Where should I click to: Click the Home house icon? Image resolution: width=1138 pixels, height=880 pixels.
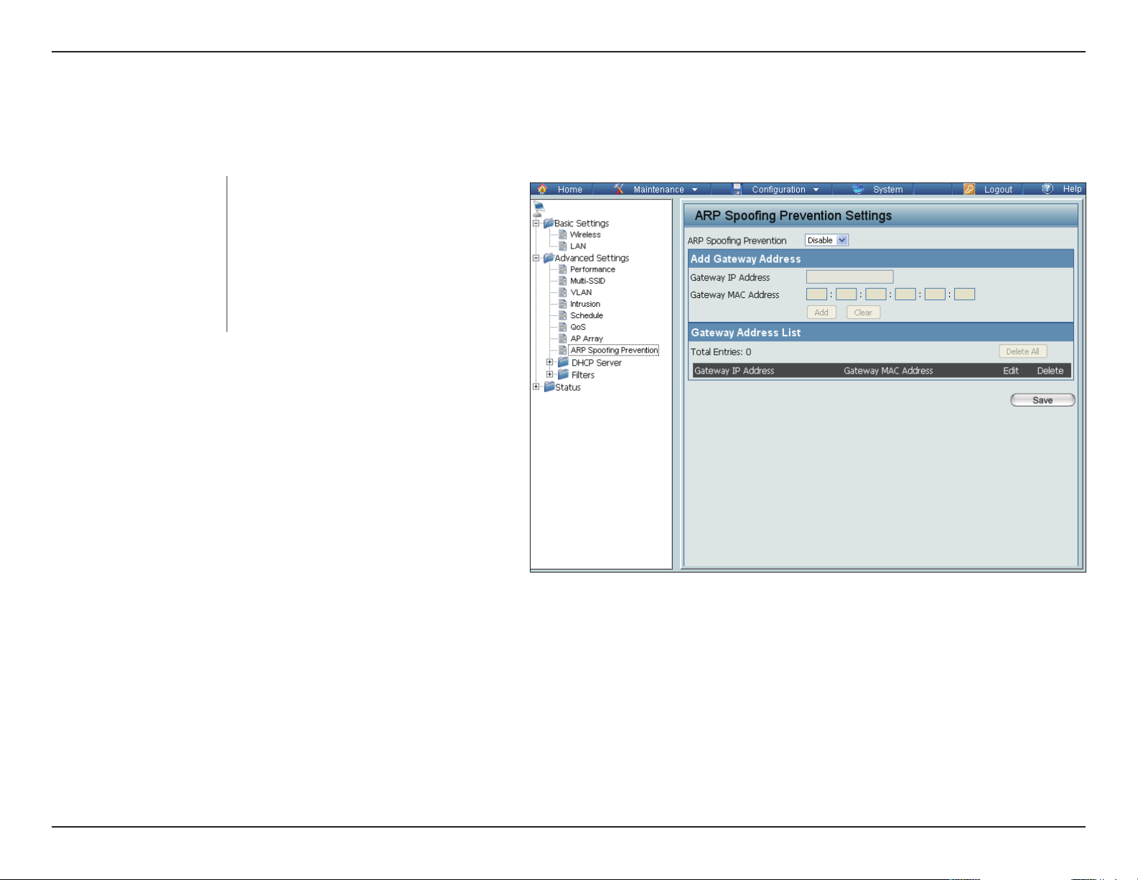(542, 189)
